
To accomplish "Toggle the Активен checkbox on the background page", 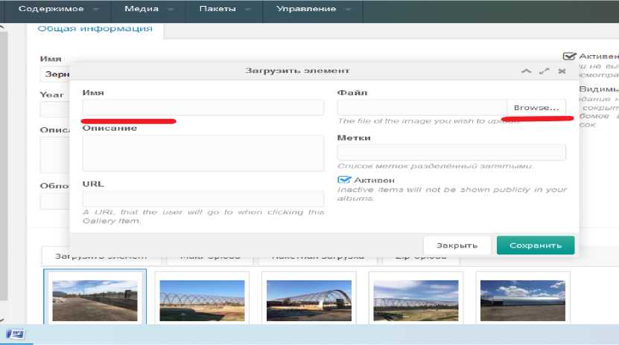I will pos(569,57).
